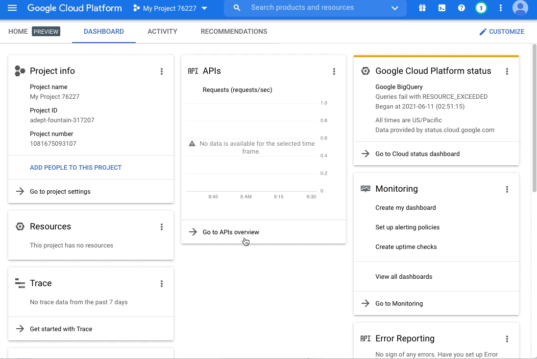Click Create my dashboard link
This screenshot has width=537, height=359.
406,207
